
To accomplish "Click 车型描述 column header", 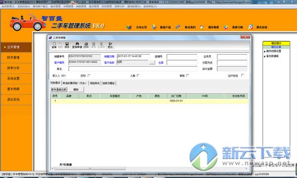I will pos(115,96).
